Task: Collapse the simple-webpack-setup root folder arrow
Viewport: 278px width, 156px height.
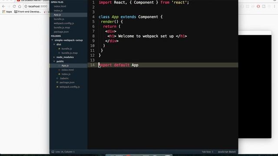Action: click(x=52, y=40)
